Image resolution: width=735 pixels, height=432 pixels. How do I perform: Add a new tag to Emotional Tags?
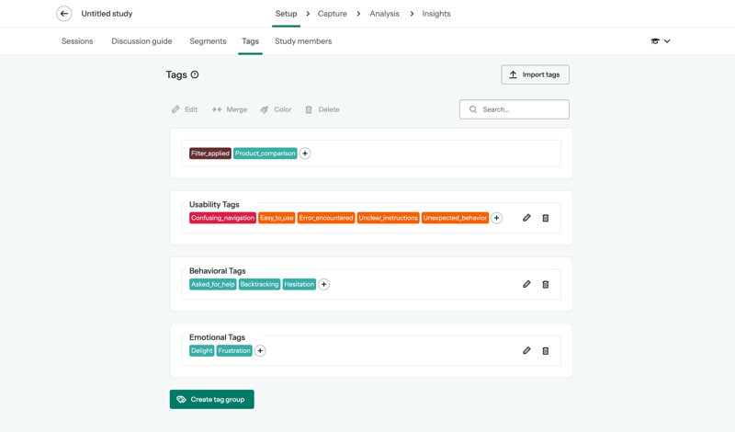pyautogui.click(x=260, y=350)
